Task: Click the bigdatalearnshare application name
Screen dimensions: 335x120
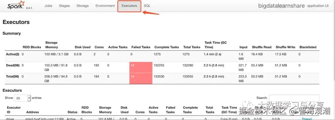Action: click(281, 6)
